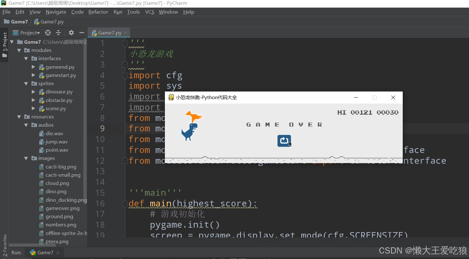Screen dimensions: 469x259
Task: Expand the dinosaur.py node arrow
Action: (x=33, y=92)
